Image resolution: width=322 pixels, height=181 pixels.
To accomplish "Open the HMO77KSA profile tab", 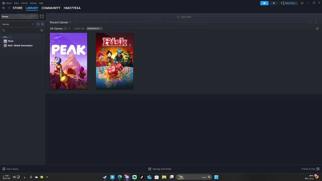I will (x=72, y=8).
